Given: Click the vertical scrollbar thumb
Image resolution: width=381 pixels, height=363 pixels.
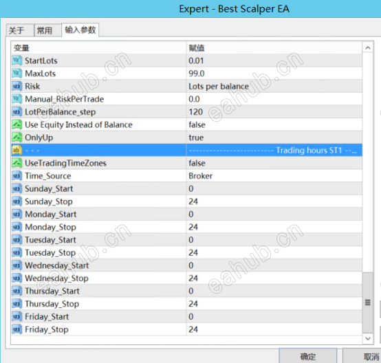Looking at the screenshot, I should pos(368,302).
